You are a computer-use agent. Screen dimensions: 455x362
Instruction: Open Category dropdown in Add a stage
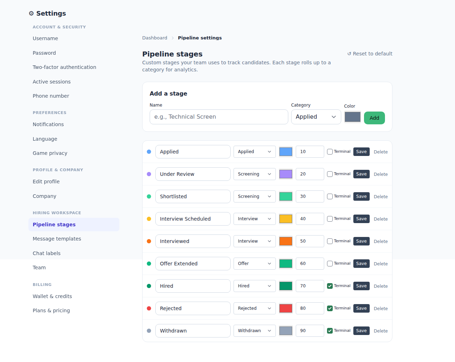coord(316,117)
